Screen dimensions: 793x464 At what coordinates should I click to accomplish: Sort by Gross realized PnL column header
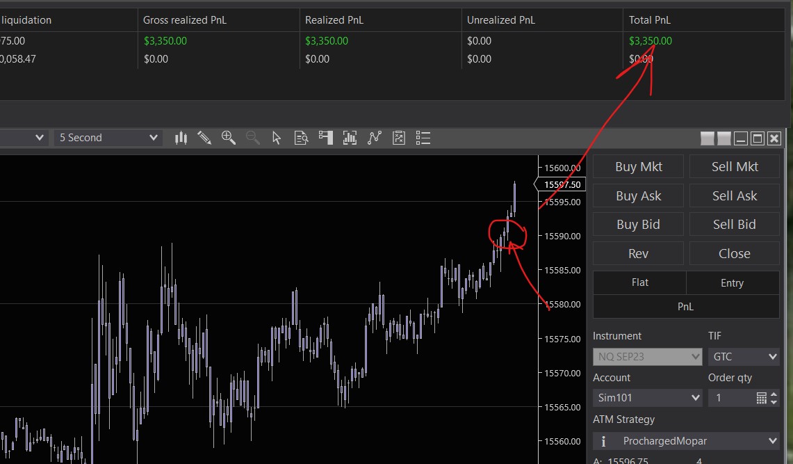[x=218, y=19]
